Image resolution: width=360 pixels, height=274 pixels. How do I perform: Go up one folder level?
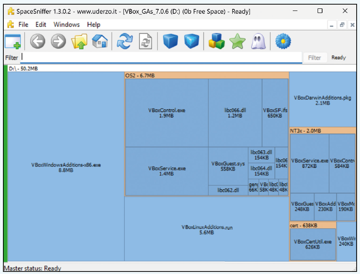(x=79, y=41)
